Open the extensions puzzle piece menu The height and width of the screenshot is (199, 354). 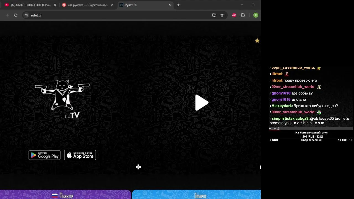243,15
